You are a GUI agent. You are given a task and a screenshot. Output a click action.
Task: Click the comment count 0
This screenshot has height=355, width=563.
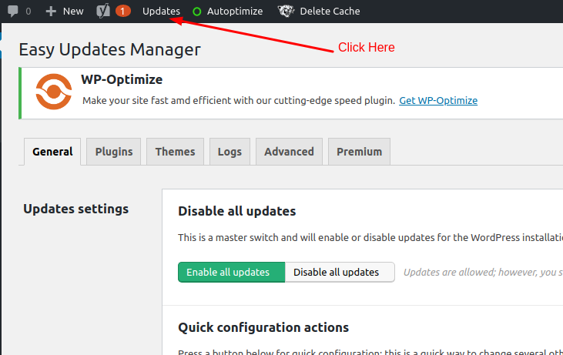(x=28, y=12)
